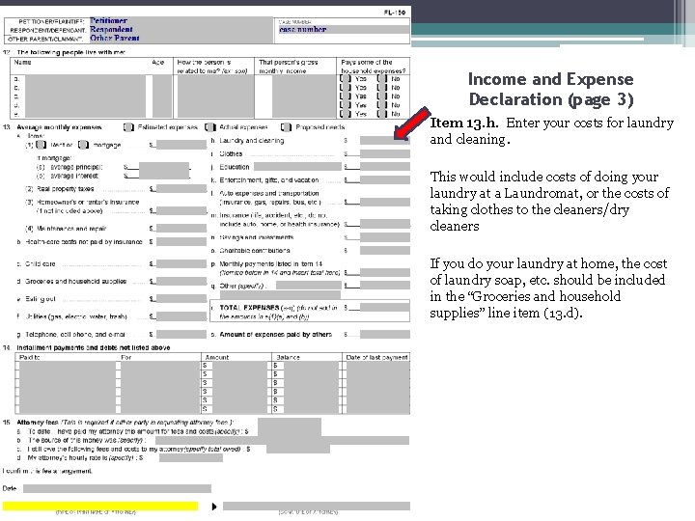Click the Charitable contributions amount field
This screenshot has height=521, width=695.
pos(385,250)
